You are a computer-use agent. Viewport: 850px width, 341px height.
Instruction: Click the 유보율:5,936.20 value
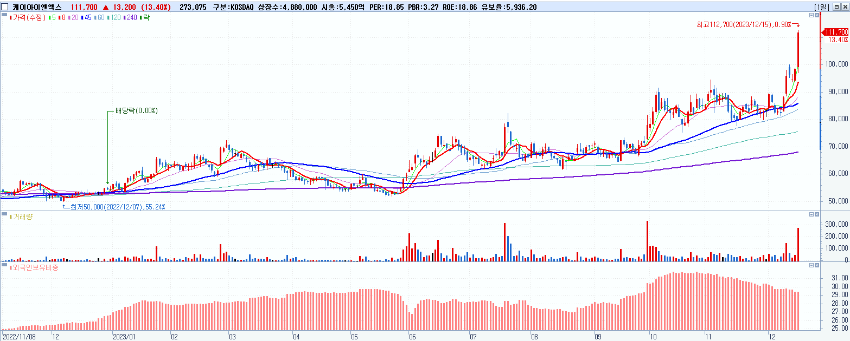tap(510, 7)
